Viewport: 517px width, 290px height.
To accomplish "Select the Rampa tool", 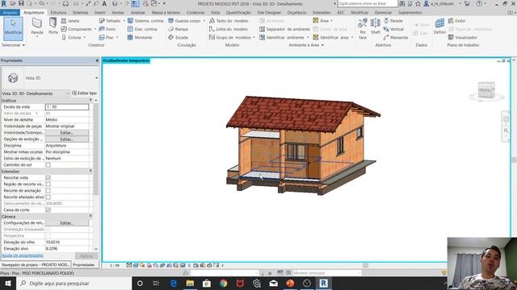I will [x=178, y=29].
